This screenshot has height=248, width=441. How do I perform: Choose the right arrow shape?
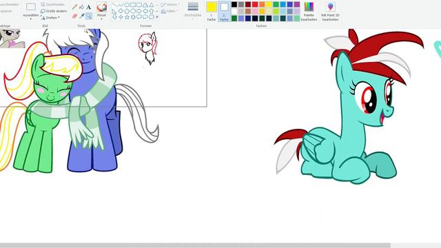click(139, 11)
